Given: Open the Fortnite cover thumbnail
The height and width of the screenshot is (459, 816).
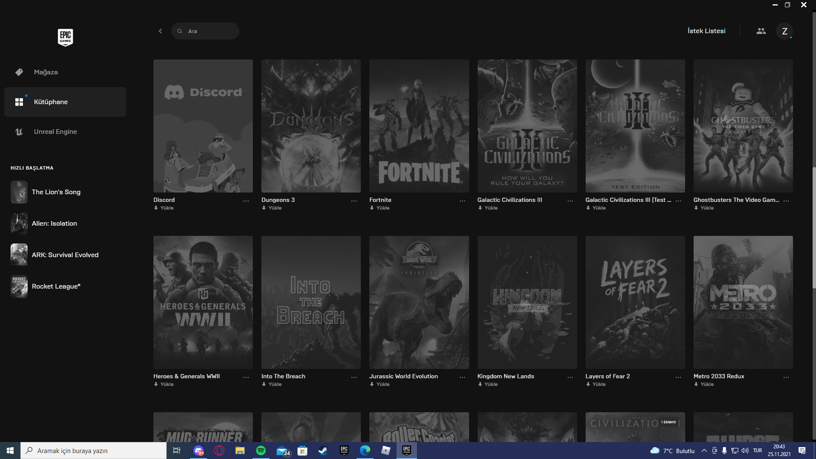Looking at the screenshot, I should pyautogui.click(x=419, y=126).
